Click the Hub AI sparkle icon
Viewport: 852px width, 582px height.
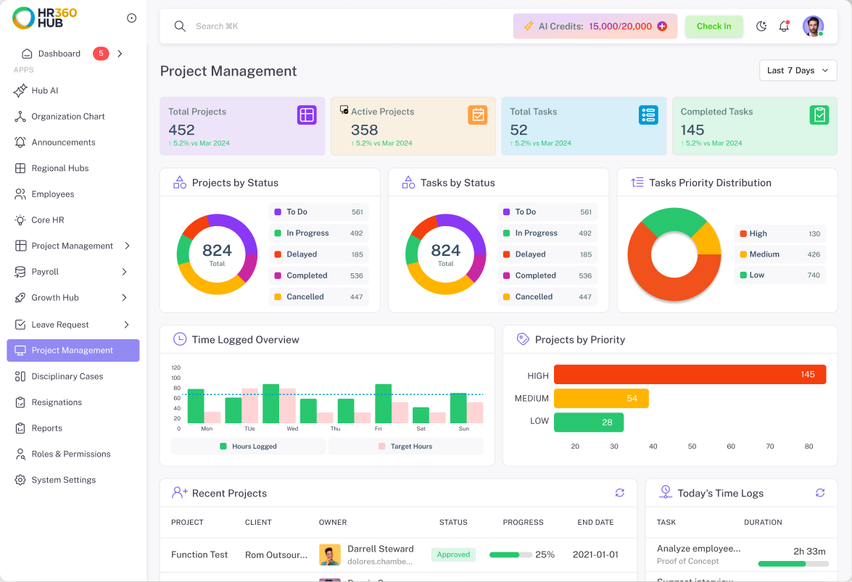20,91
